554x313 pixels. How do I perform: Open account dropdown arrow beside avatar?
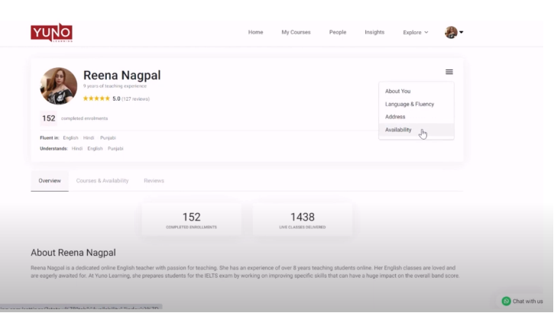pos(462,32)
